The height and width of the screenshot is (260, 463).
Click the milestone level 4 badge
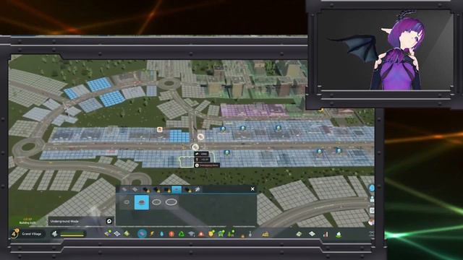[14, 233]
